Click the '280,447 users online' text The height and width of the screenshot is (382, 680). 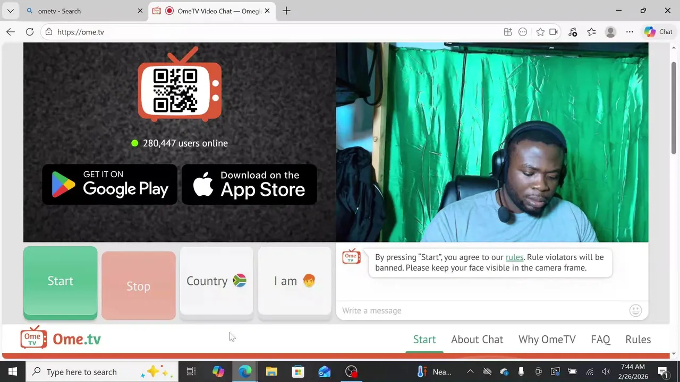click(185, 143)
